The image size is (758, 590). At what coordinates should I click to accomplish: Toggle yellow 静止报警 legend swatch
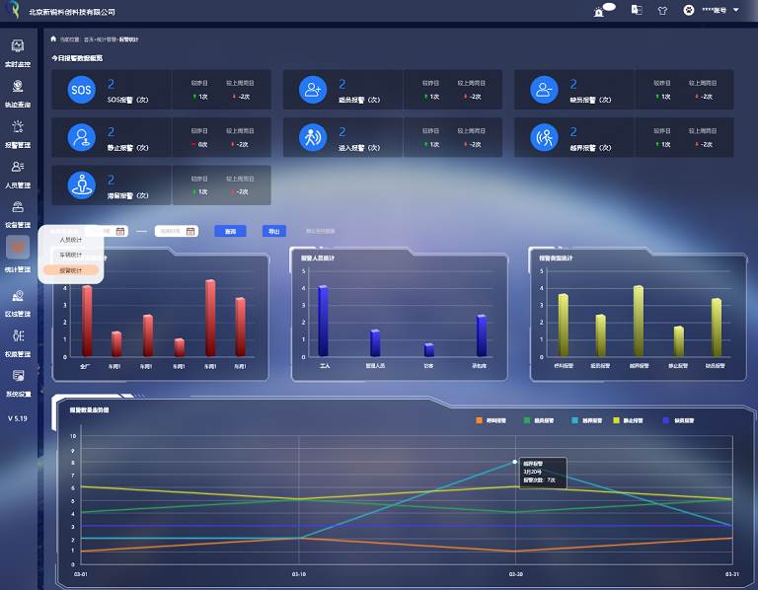click(616, 420)
